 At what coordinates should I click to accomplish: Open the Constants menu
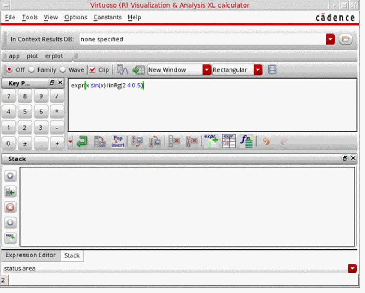click(x=107, y=17)
